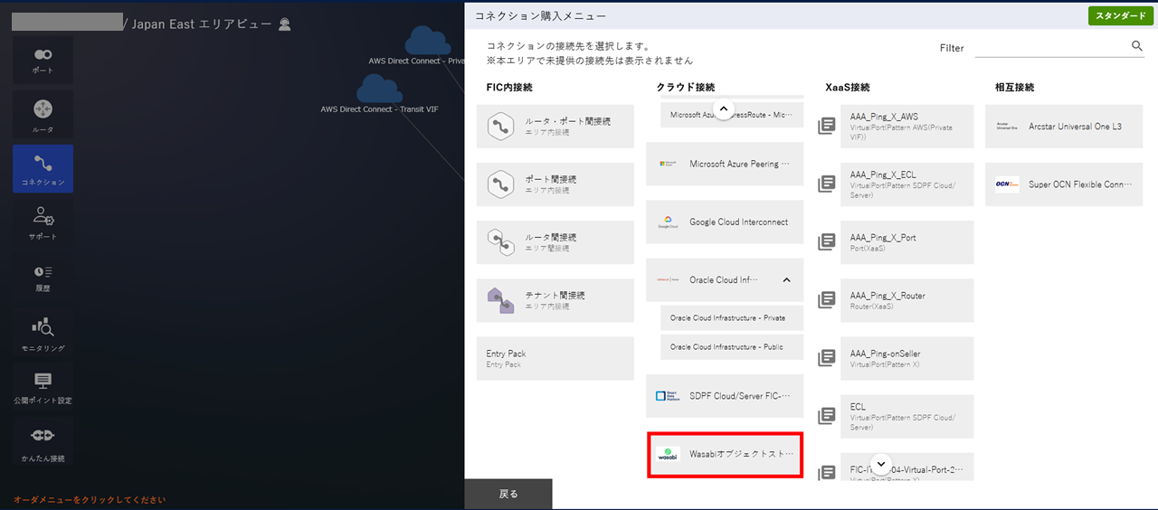The height and width of the screenshot is (510, 1158).
Task: Choose Google Cloud Interconnect
Action: [725, 222]
